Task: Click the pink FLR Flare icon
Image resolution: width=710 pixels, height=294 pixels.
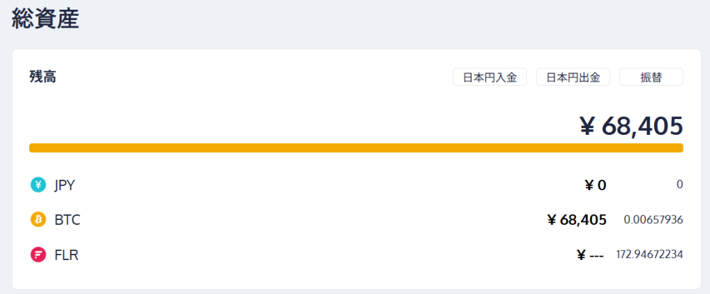Action: click(x=37, y=255)
